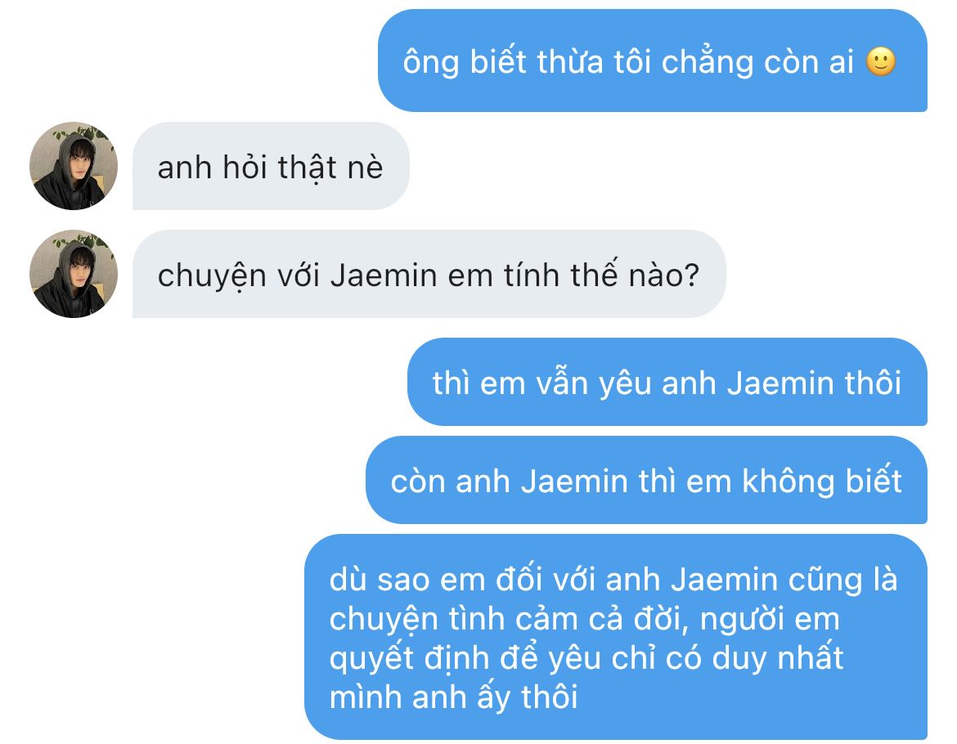Image resolution: width=957 pixels, height=744 pixels.
Task: Click the words 'ông biết thừa' in the top bubble
Action: point(503,61)
